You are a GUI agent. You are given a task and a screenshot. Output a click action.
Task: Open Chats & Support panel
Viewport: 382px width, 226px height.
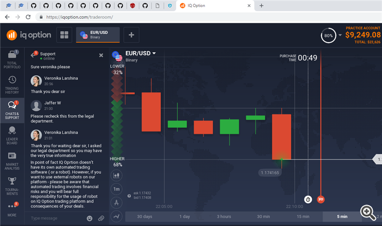[x=12, y=110]
